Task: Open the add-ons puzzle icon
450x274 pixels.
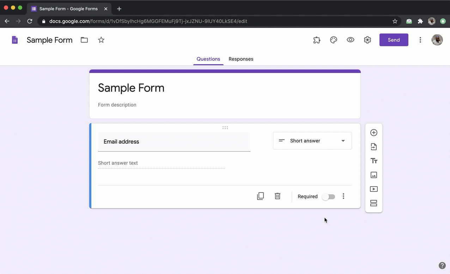Action: tap(317, 40)
